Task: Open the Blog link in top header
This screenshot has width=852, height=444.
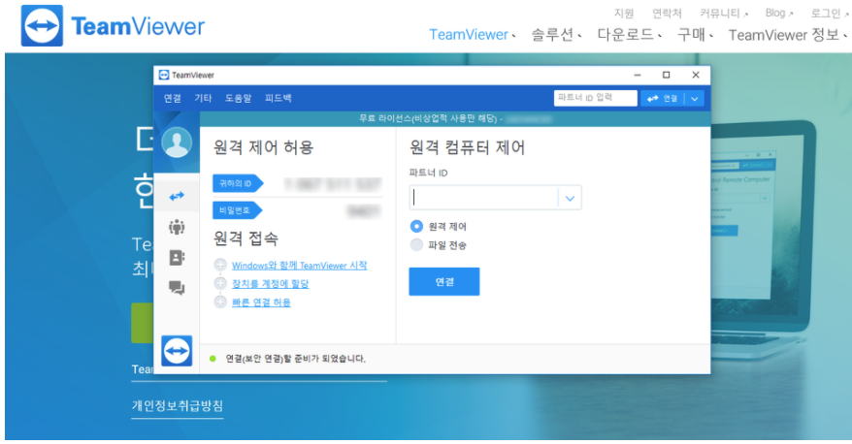Action: pos(778,13)
